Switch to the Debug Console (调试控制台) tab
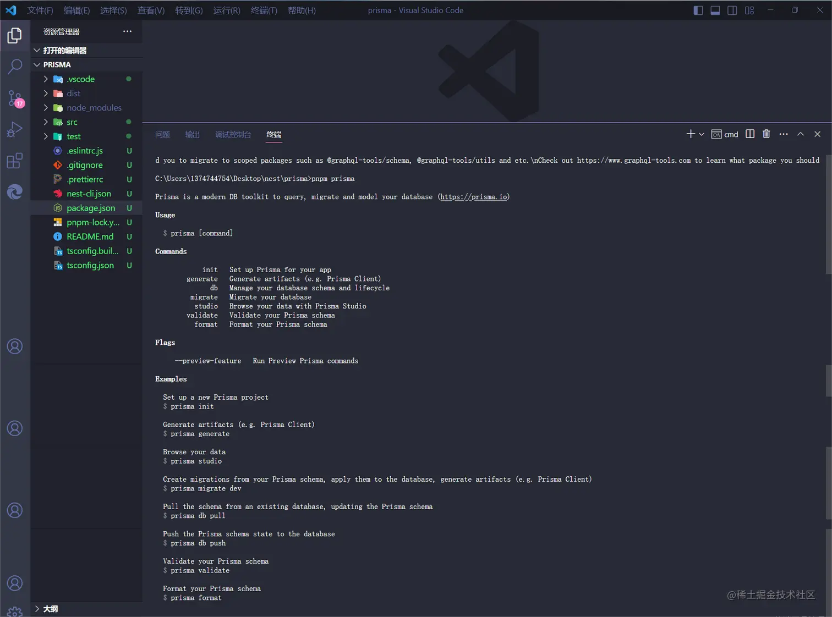The image size is (832, 617). pyautogui.click(x=233, y=135)
